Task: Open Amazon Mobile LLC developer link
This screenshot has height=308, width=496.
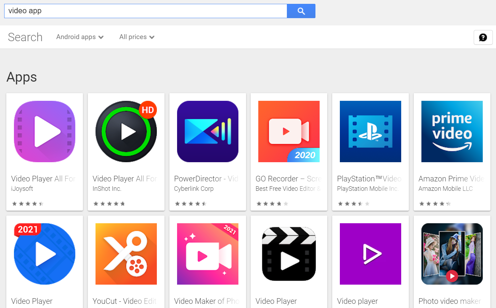Action: click(445, 189)
